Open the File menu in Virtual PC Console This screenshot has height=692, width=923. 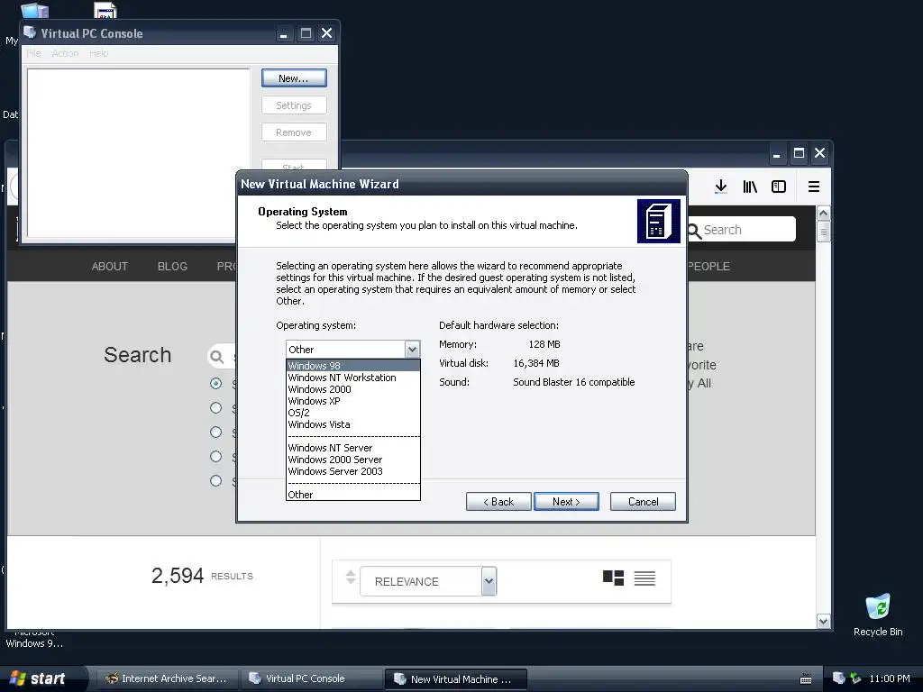tap(33, 53)
